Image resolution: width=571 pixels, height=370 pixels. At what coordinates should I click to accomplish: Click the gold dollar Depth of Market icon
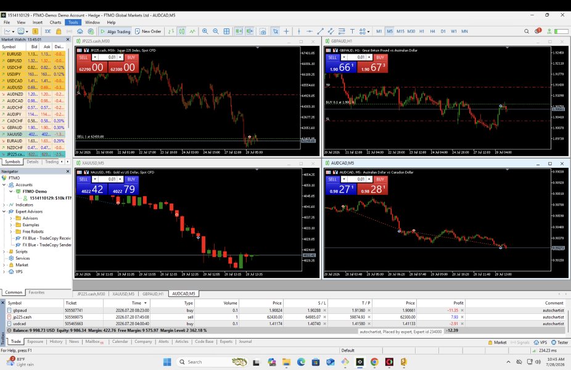(35, 31)
